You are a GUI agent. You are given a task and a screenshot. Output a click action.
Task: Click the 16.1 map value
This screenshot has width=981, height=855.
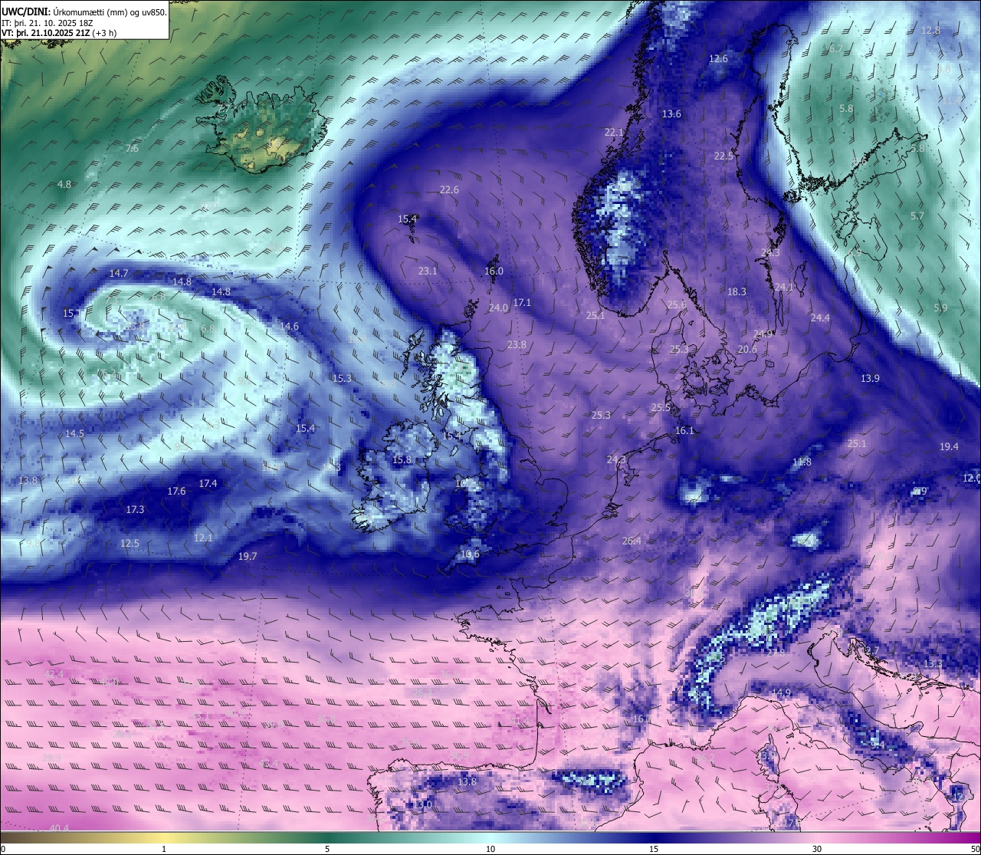point(684,431)
